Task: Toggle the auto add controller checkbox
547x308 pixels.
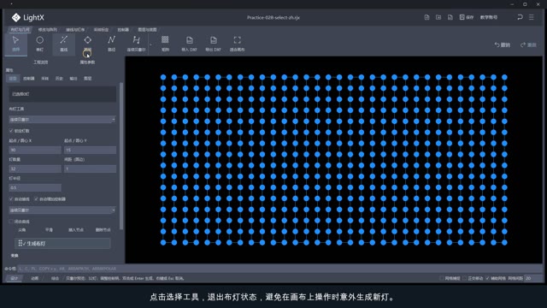Action: click(36, 199)
